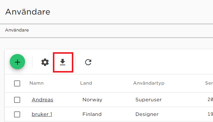The image size is (213, 122).
Task: Click the download export icon
Action: (x=63, y=62)
